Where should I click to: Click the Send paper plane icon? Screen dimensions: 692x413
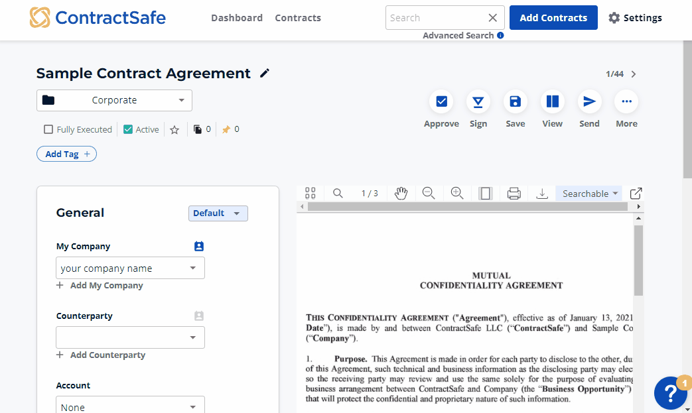pos(589,101)
